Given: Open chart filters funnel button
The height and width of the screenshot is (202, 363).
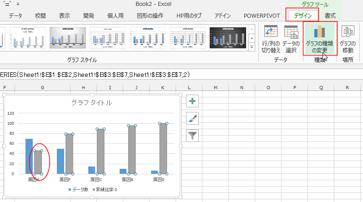Looking at the screenshot, I should pyautogui.click(x=193, y=135).
